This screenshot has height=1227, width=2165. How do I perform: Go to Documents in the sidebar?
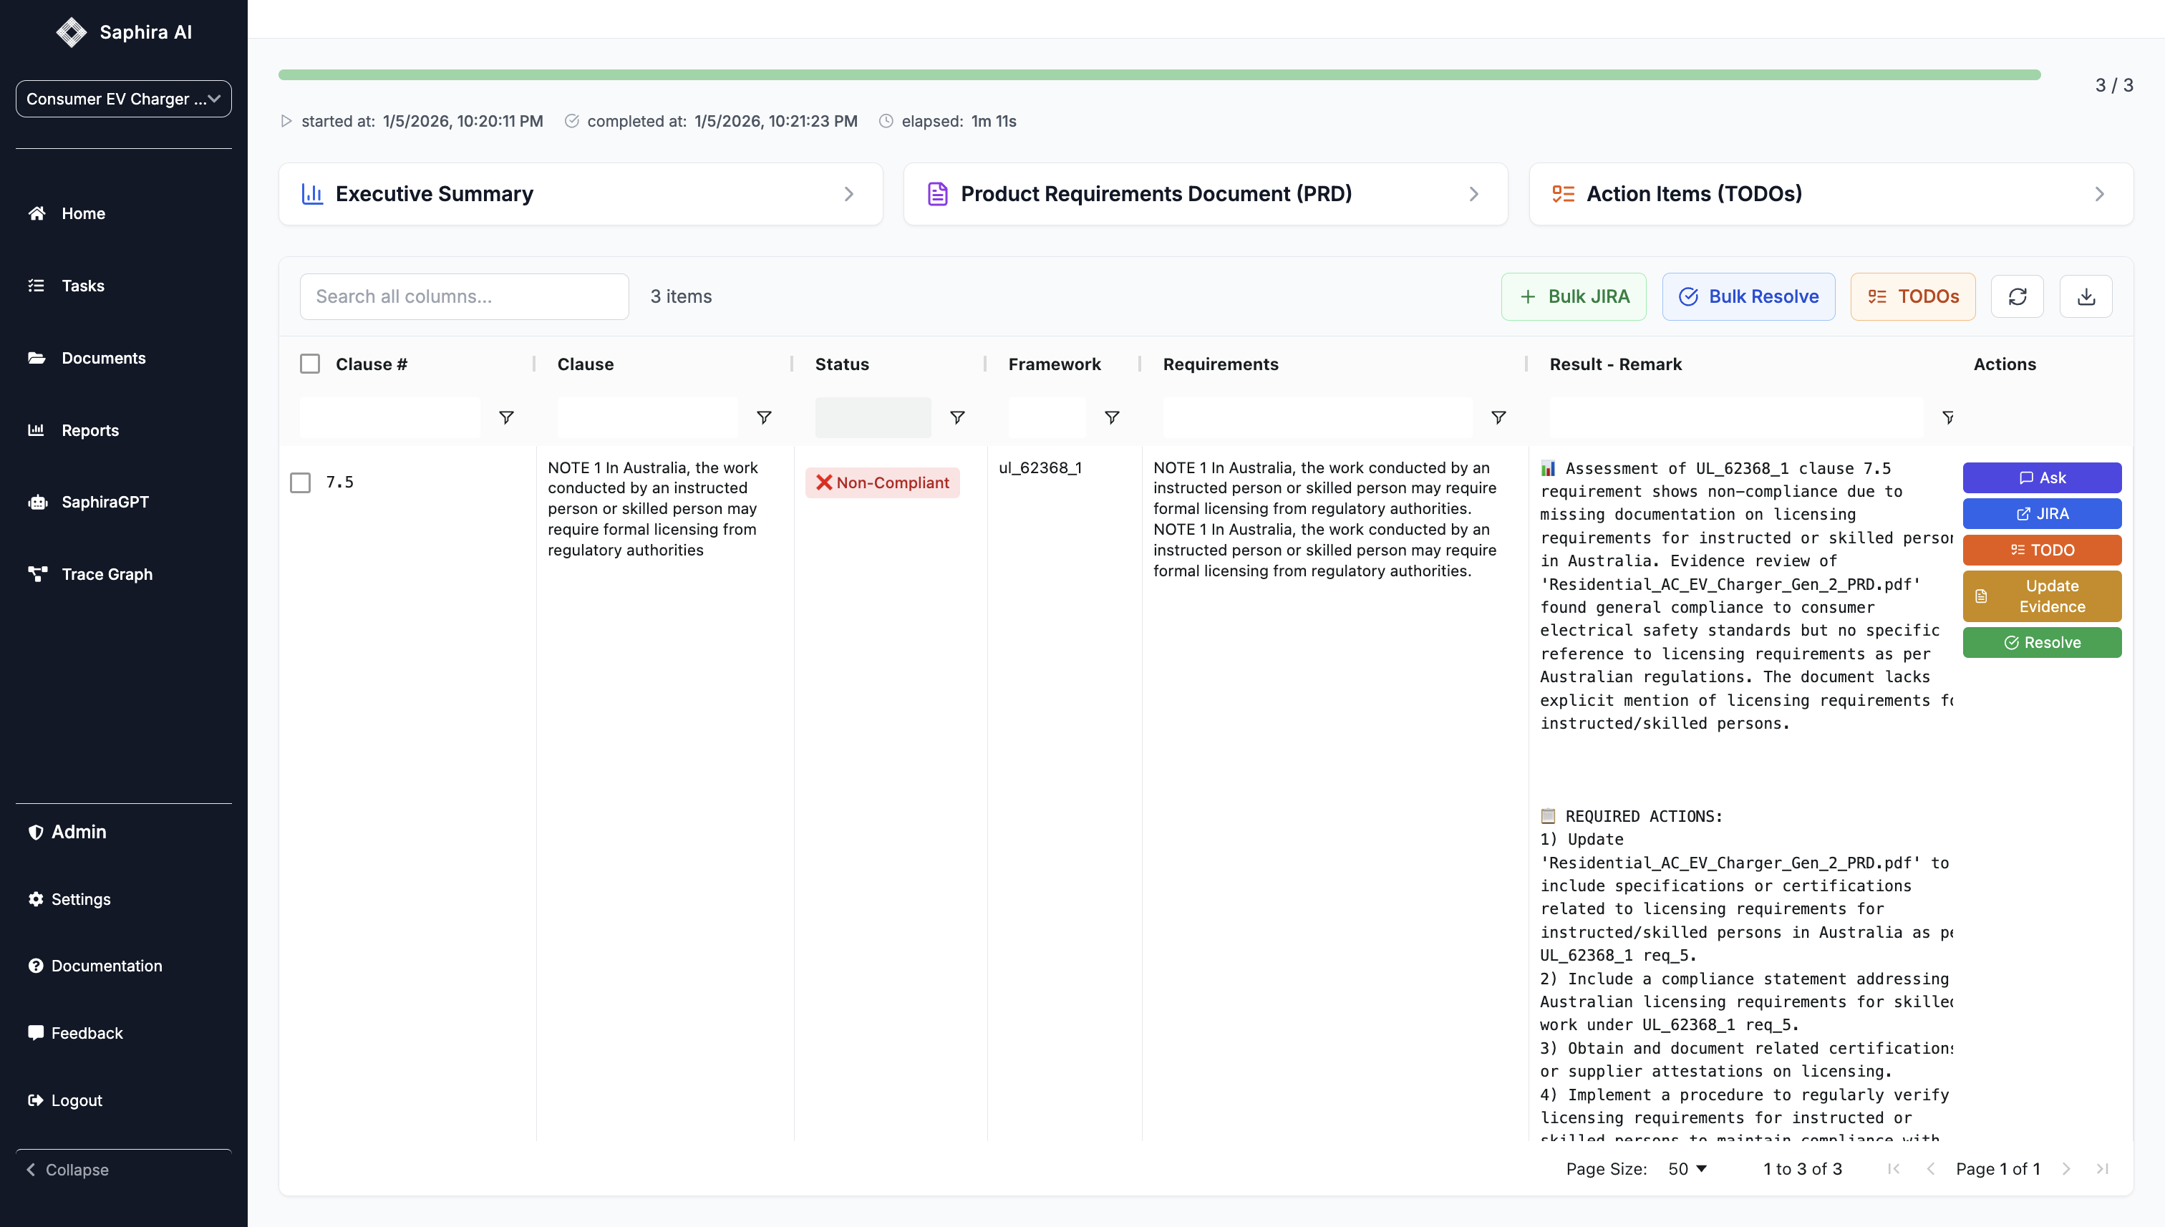point(103,358)
